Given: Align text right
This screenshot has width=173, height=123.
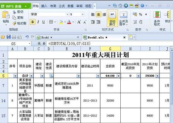Looking at the screenshot, I should 104,14.
